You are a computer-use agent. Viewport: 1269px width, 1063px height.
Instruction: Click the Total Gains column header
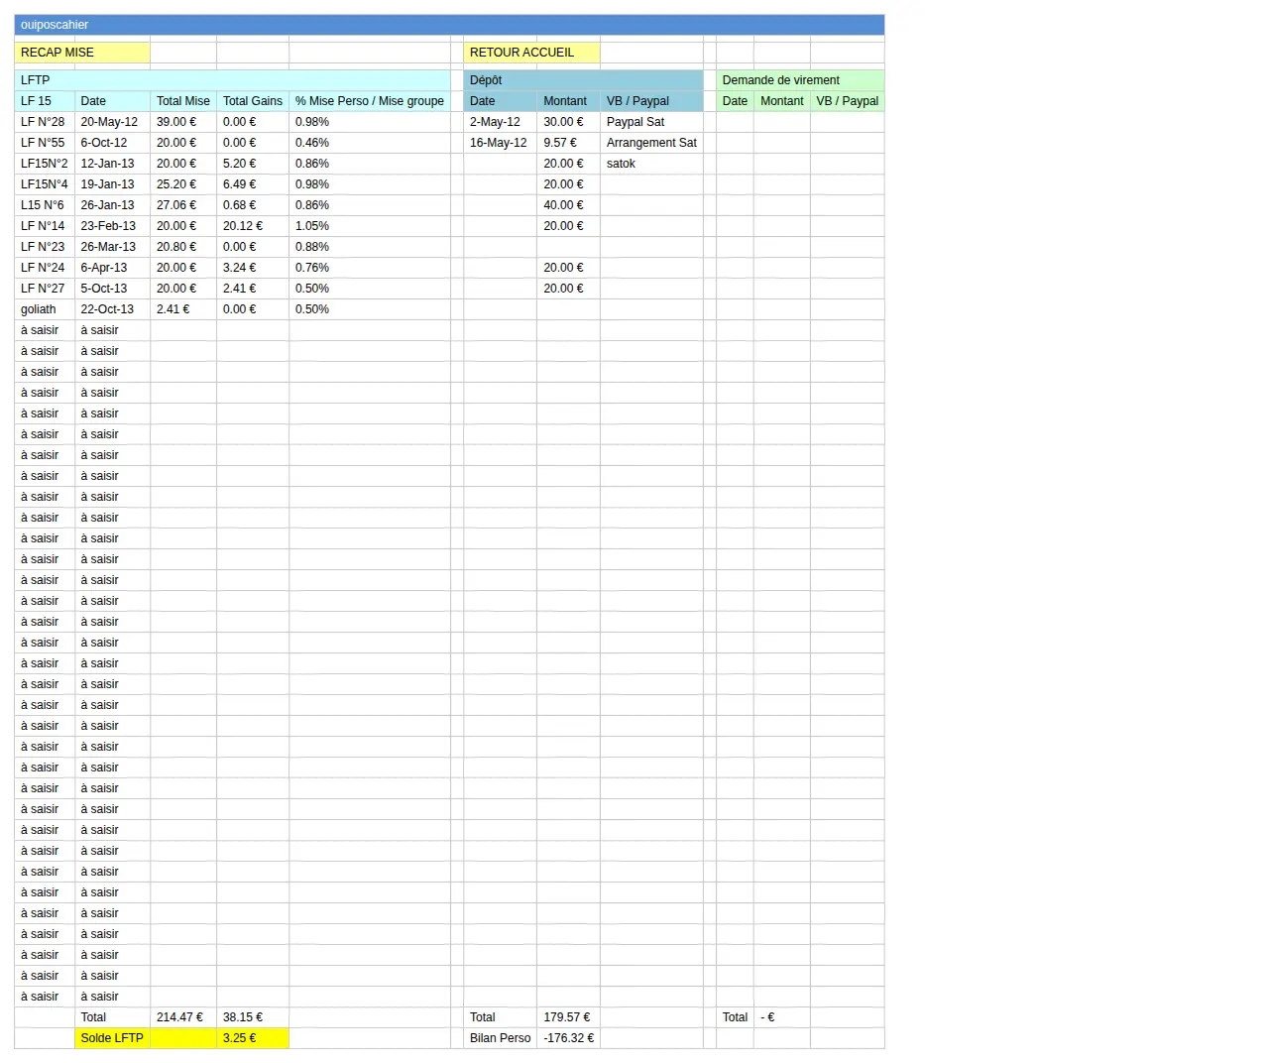(253, 101)
